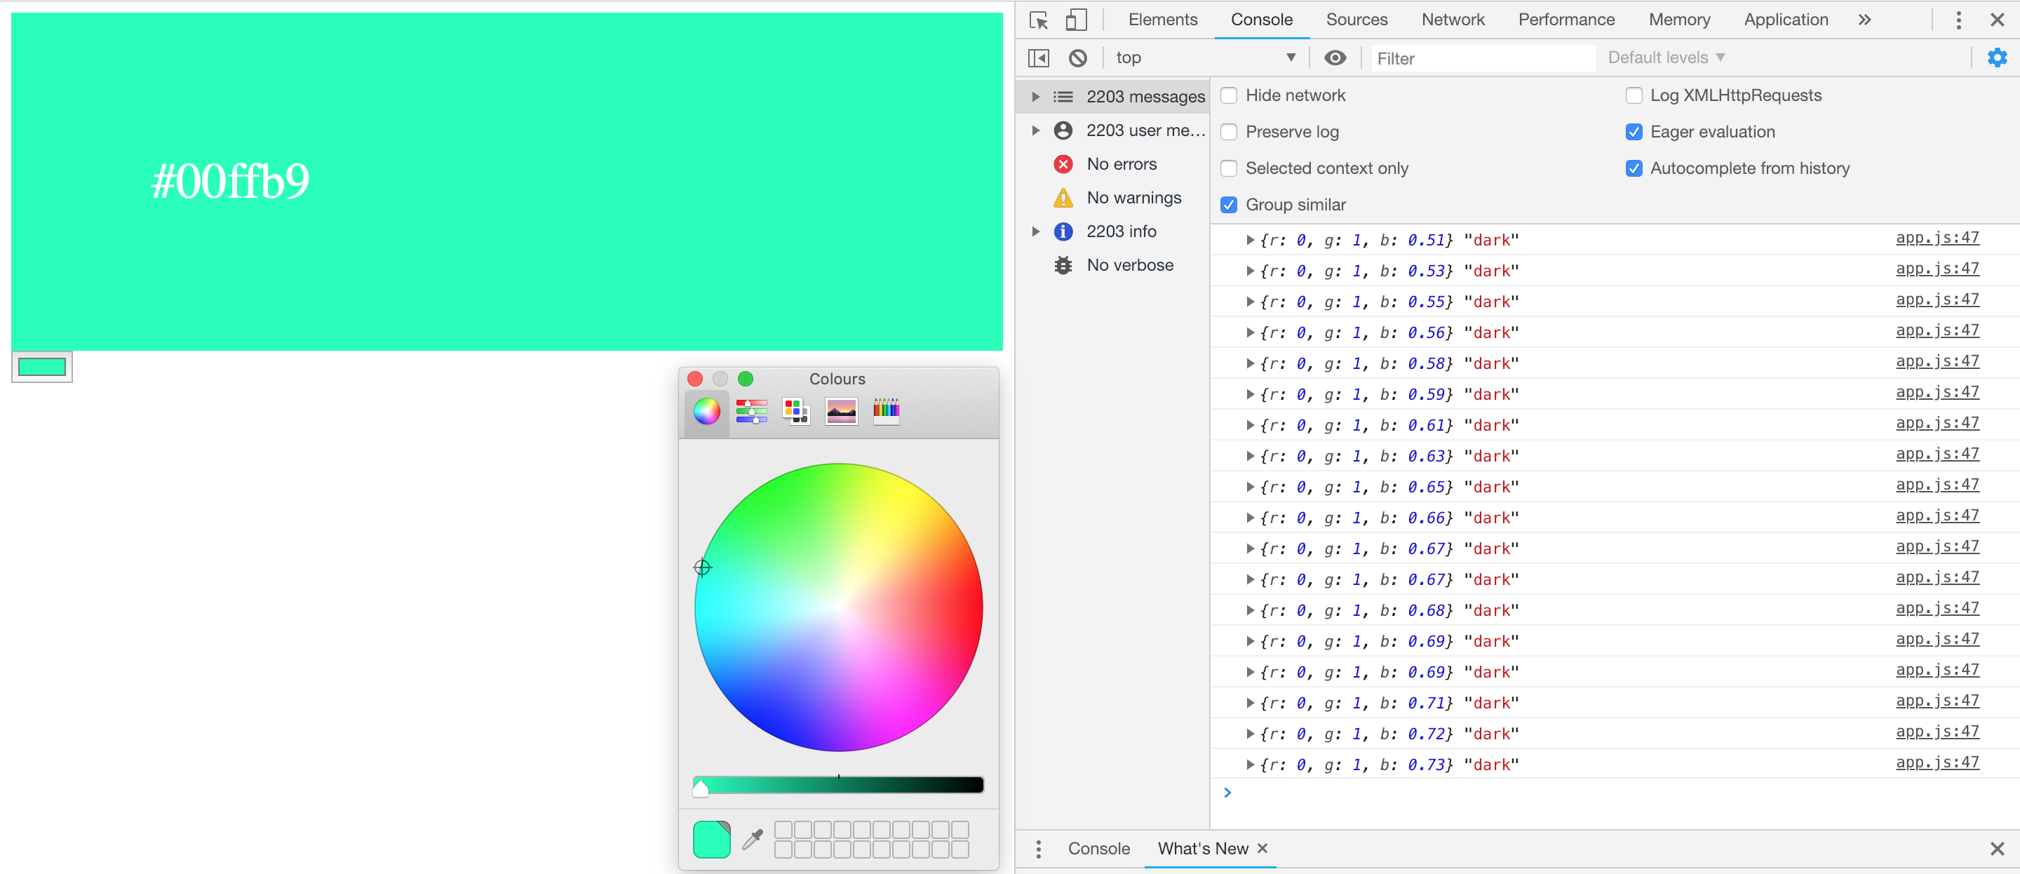Switch to the Network tab
This screenshot has width=2020, height=874.
pyautogui.click(x=1453, y=20)
